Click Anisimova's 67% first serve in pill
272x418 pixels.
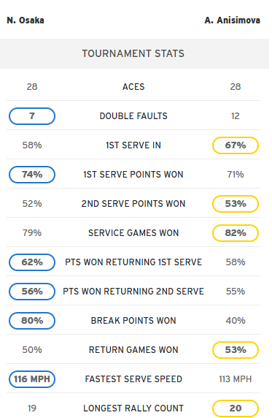pos(236,145)
